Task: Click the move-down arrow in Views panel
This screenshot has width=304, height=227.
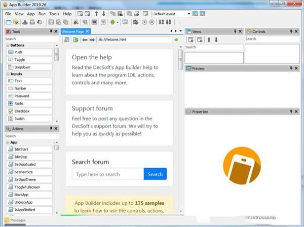Action: pyautogui.click(x=215, y=40)
